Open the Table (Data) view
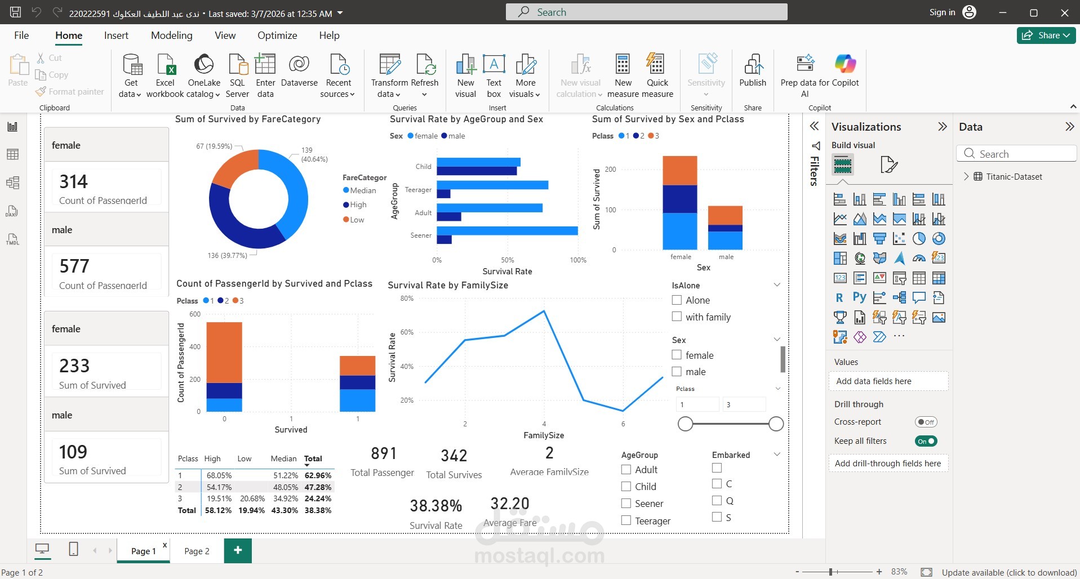Screen dimensions: 1080x579 [12, 154]
